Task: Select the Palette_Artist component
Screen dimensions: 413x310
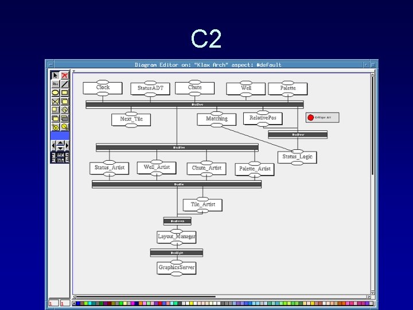Action: point(255,169)
